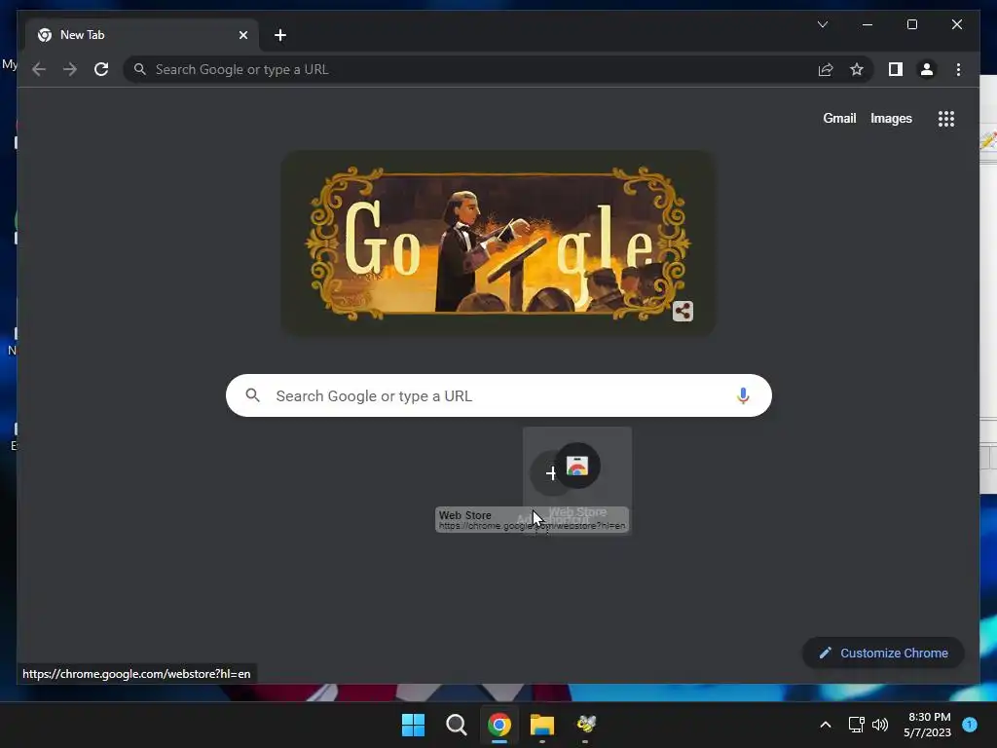The image size is (997, 748).
Task: Open the tab search dropdown chevron
Action: coord(822,24)
